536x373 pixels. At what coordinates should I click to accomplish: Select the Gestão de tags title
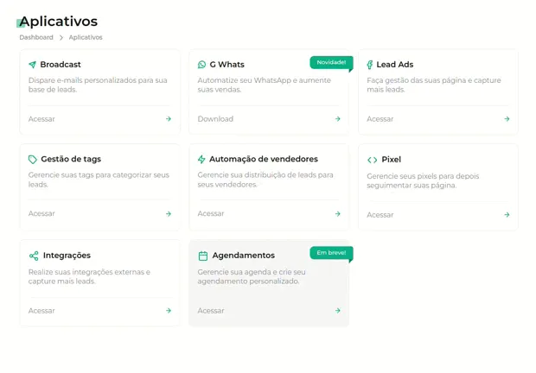(71, 160)
